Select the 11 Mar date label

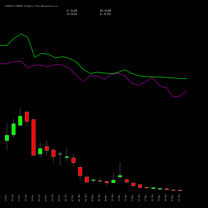coord(119,198)
